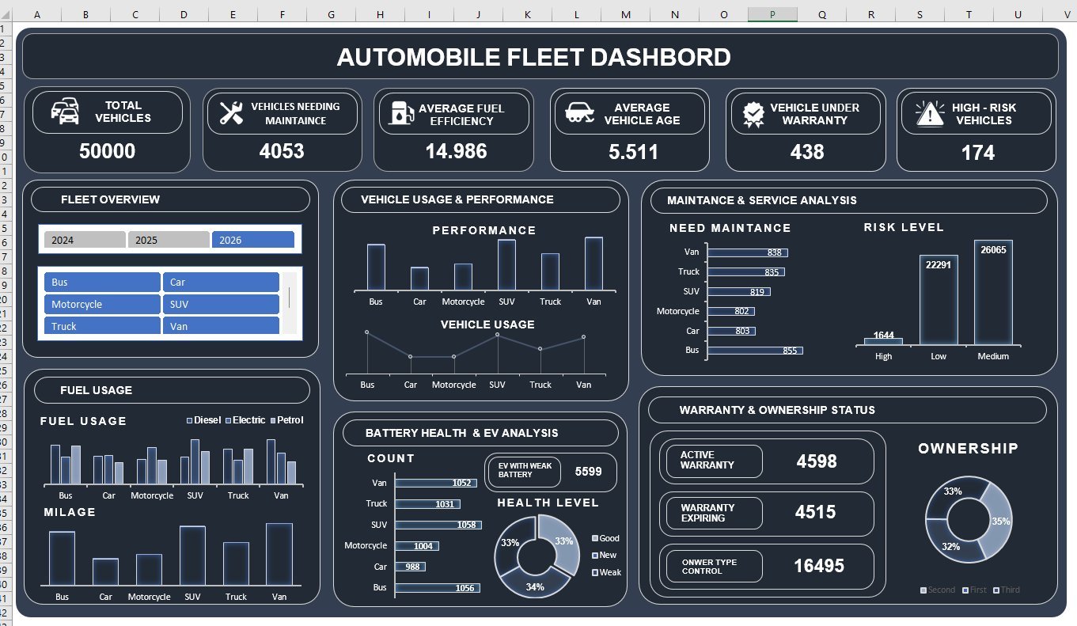
Task: Click the Diesel legend swatch
Action: coord(189,420)
